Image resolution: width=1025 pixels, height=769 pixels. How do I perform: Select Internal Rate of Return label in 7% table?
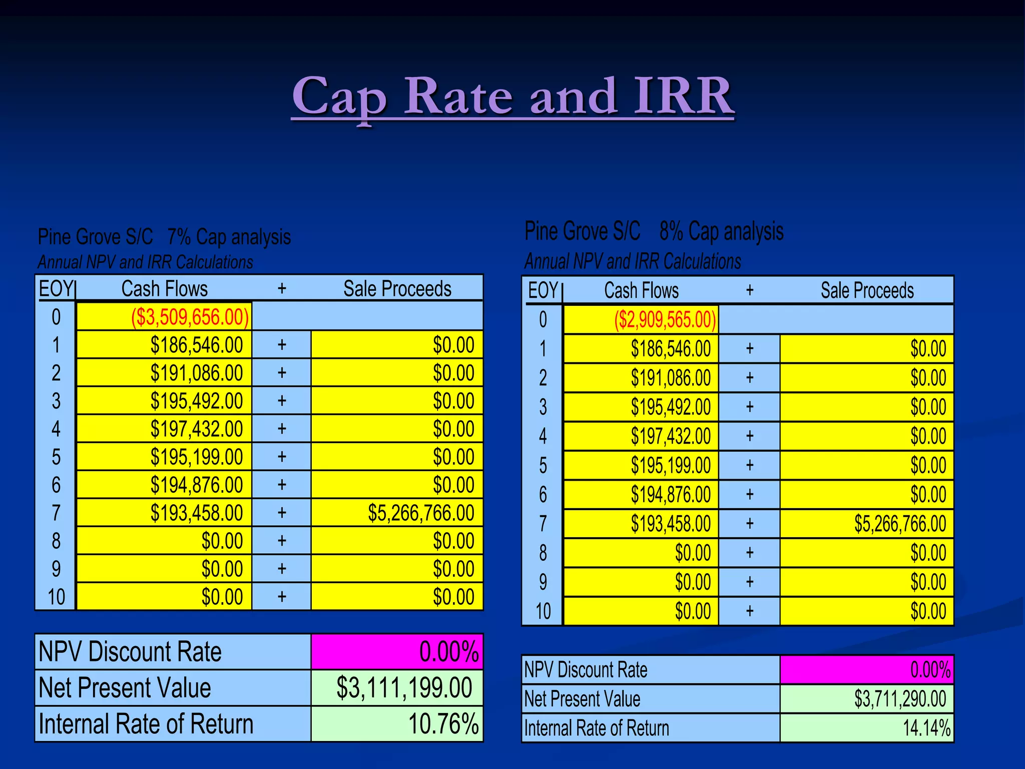(146, 724)
